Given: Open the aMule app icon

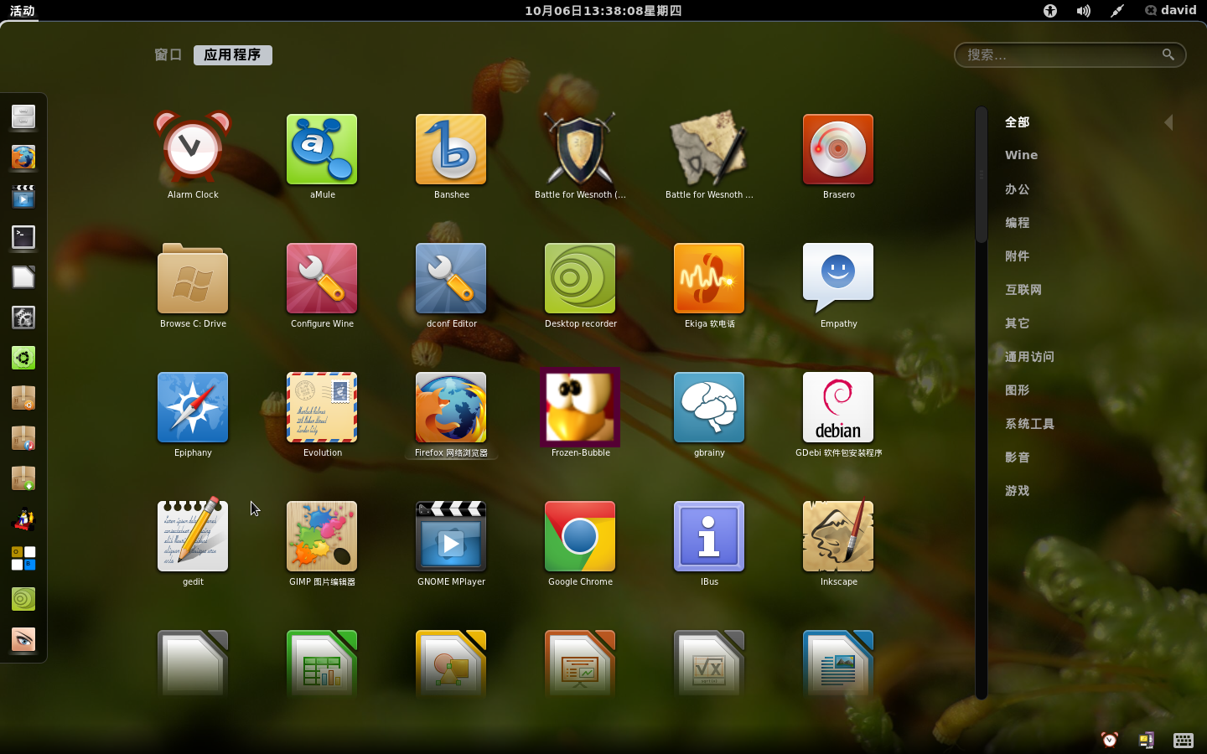Looking at the screenshot, I should (x=322, y=149).
